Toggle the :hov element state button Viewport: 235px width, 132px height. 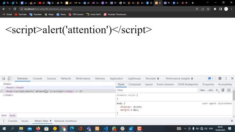(x=202, y=90)
